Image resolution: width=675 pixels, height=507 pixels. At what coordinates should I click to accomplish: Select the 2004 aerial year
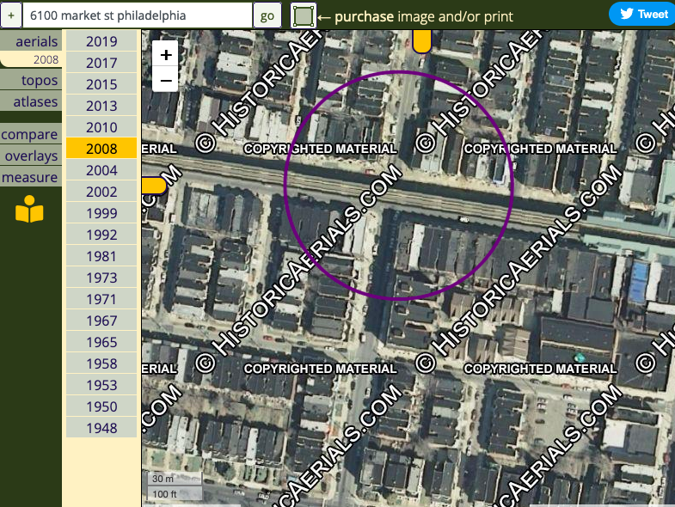coord(101,170)
